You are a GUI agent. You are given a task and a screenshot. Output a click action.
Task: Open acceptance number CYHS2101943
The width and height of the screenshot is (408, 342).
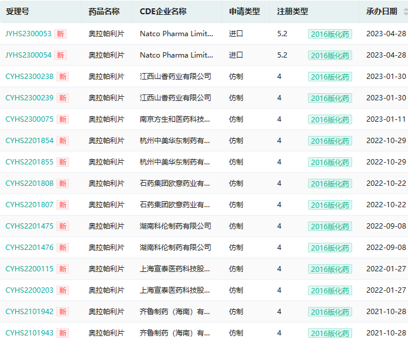[29, 333]
